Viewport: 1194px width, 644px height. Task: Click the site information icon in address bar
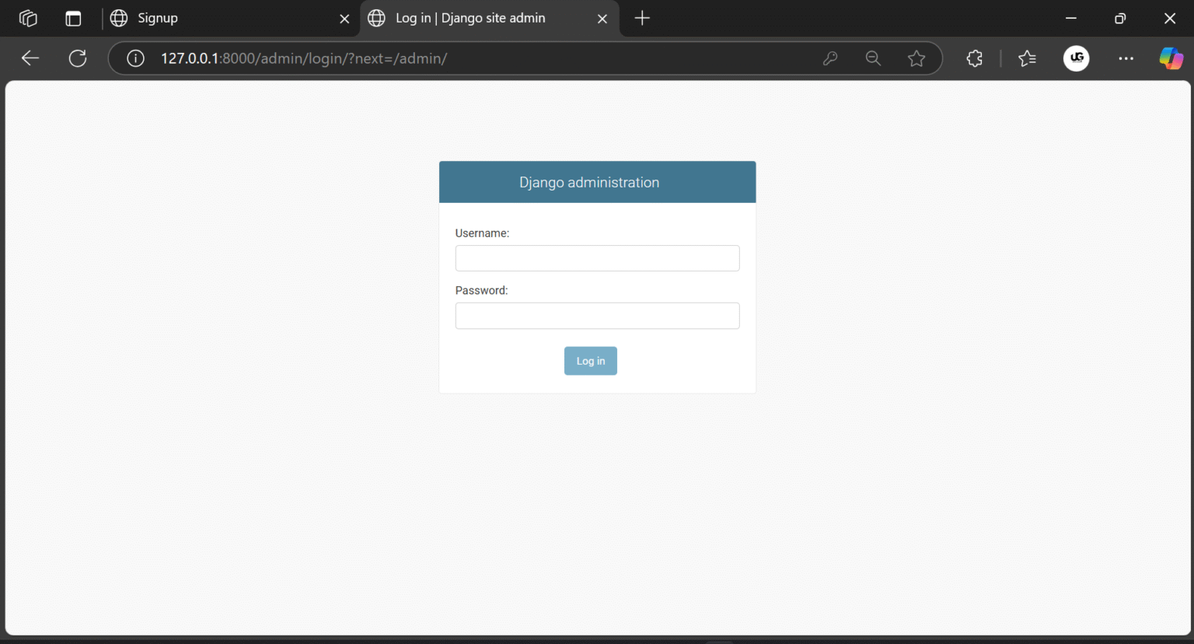tap(134, 58)
